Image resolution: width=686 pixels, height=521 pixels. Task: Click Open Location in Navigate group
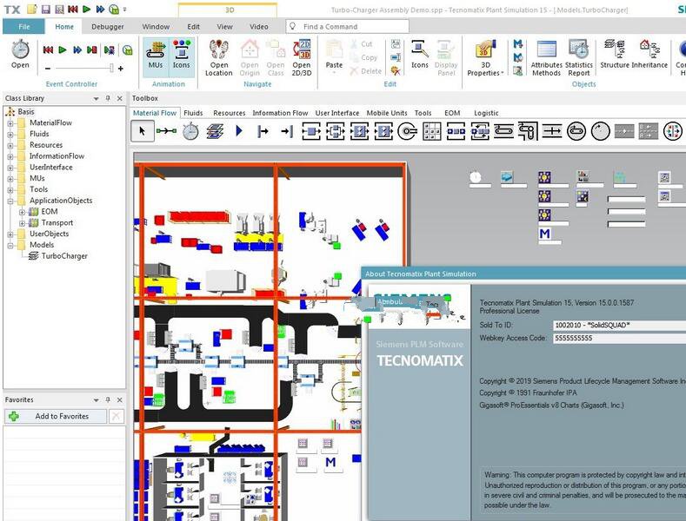tap(219, 57)
